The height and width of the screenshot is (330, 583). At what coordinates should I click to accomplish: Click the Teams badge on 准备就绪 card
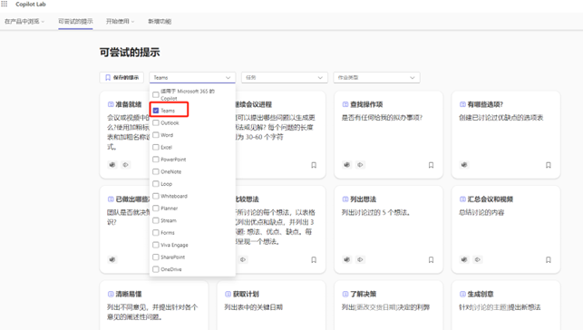coord(112,165)
